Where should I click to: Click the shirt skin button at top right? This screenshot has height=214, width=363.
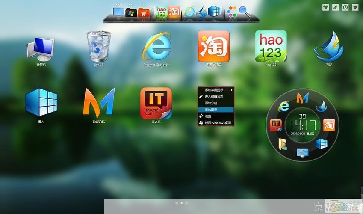click(x=325, y=7)
